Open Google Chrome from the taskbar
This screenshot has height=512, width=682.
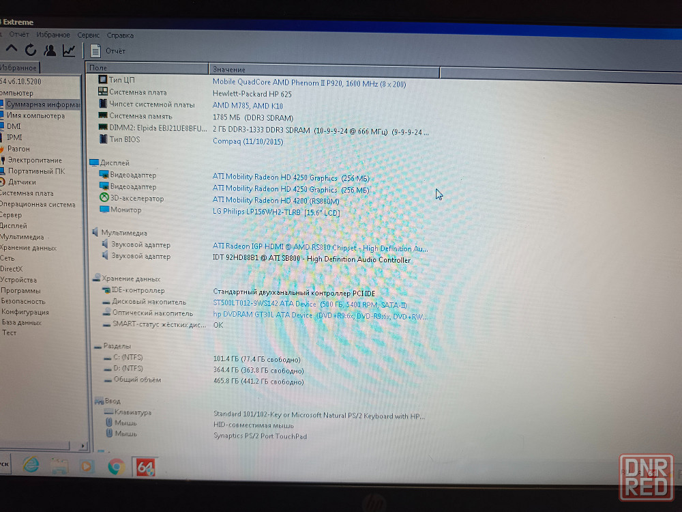115,466
